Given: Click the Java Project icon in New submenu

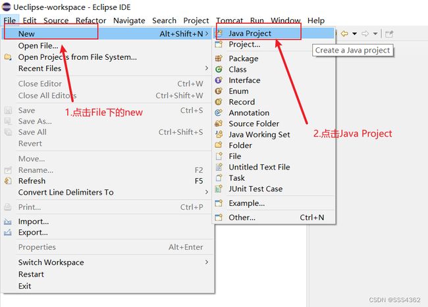Looking at the screenshot, I should click(x=219, y=34).
